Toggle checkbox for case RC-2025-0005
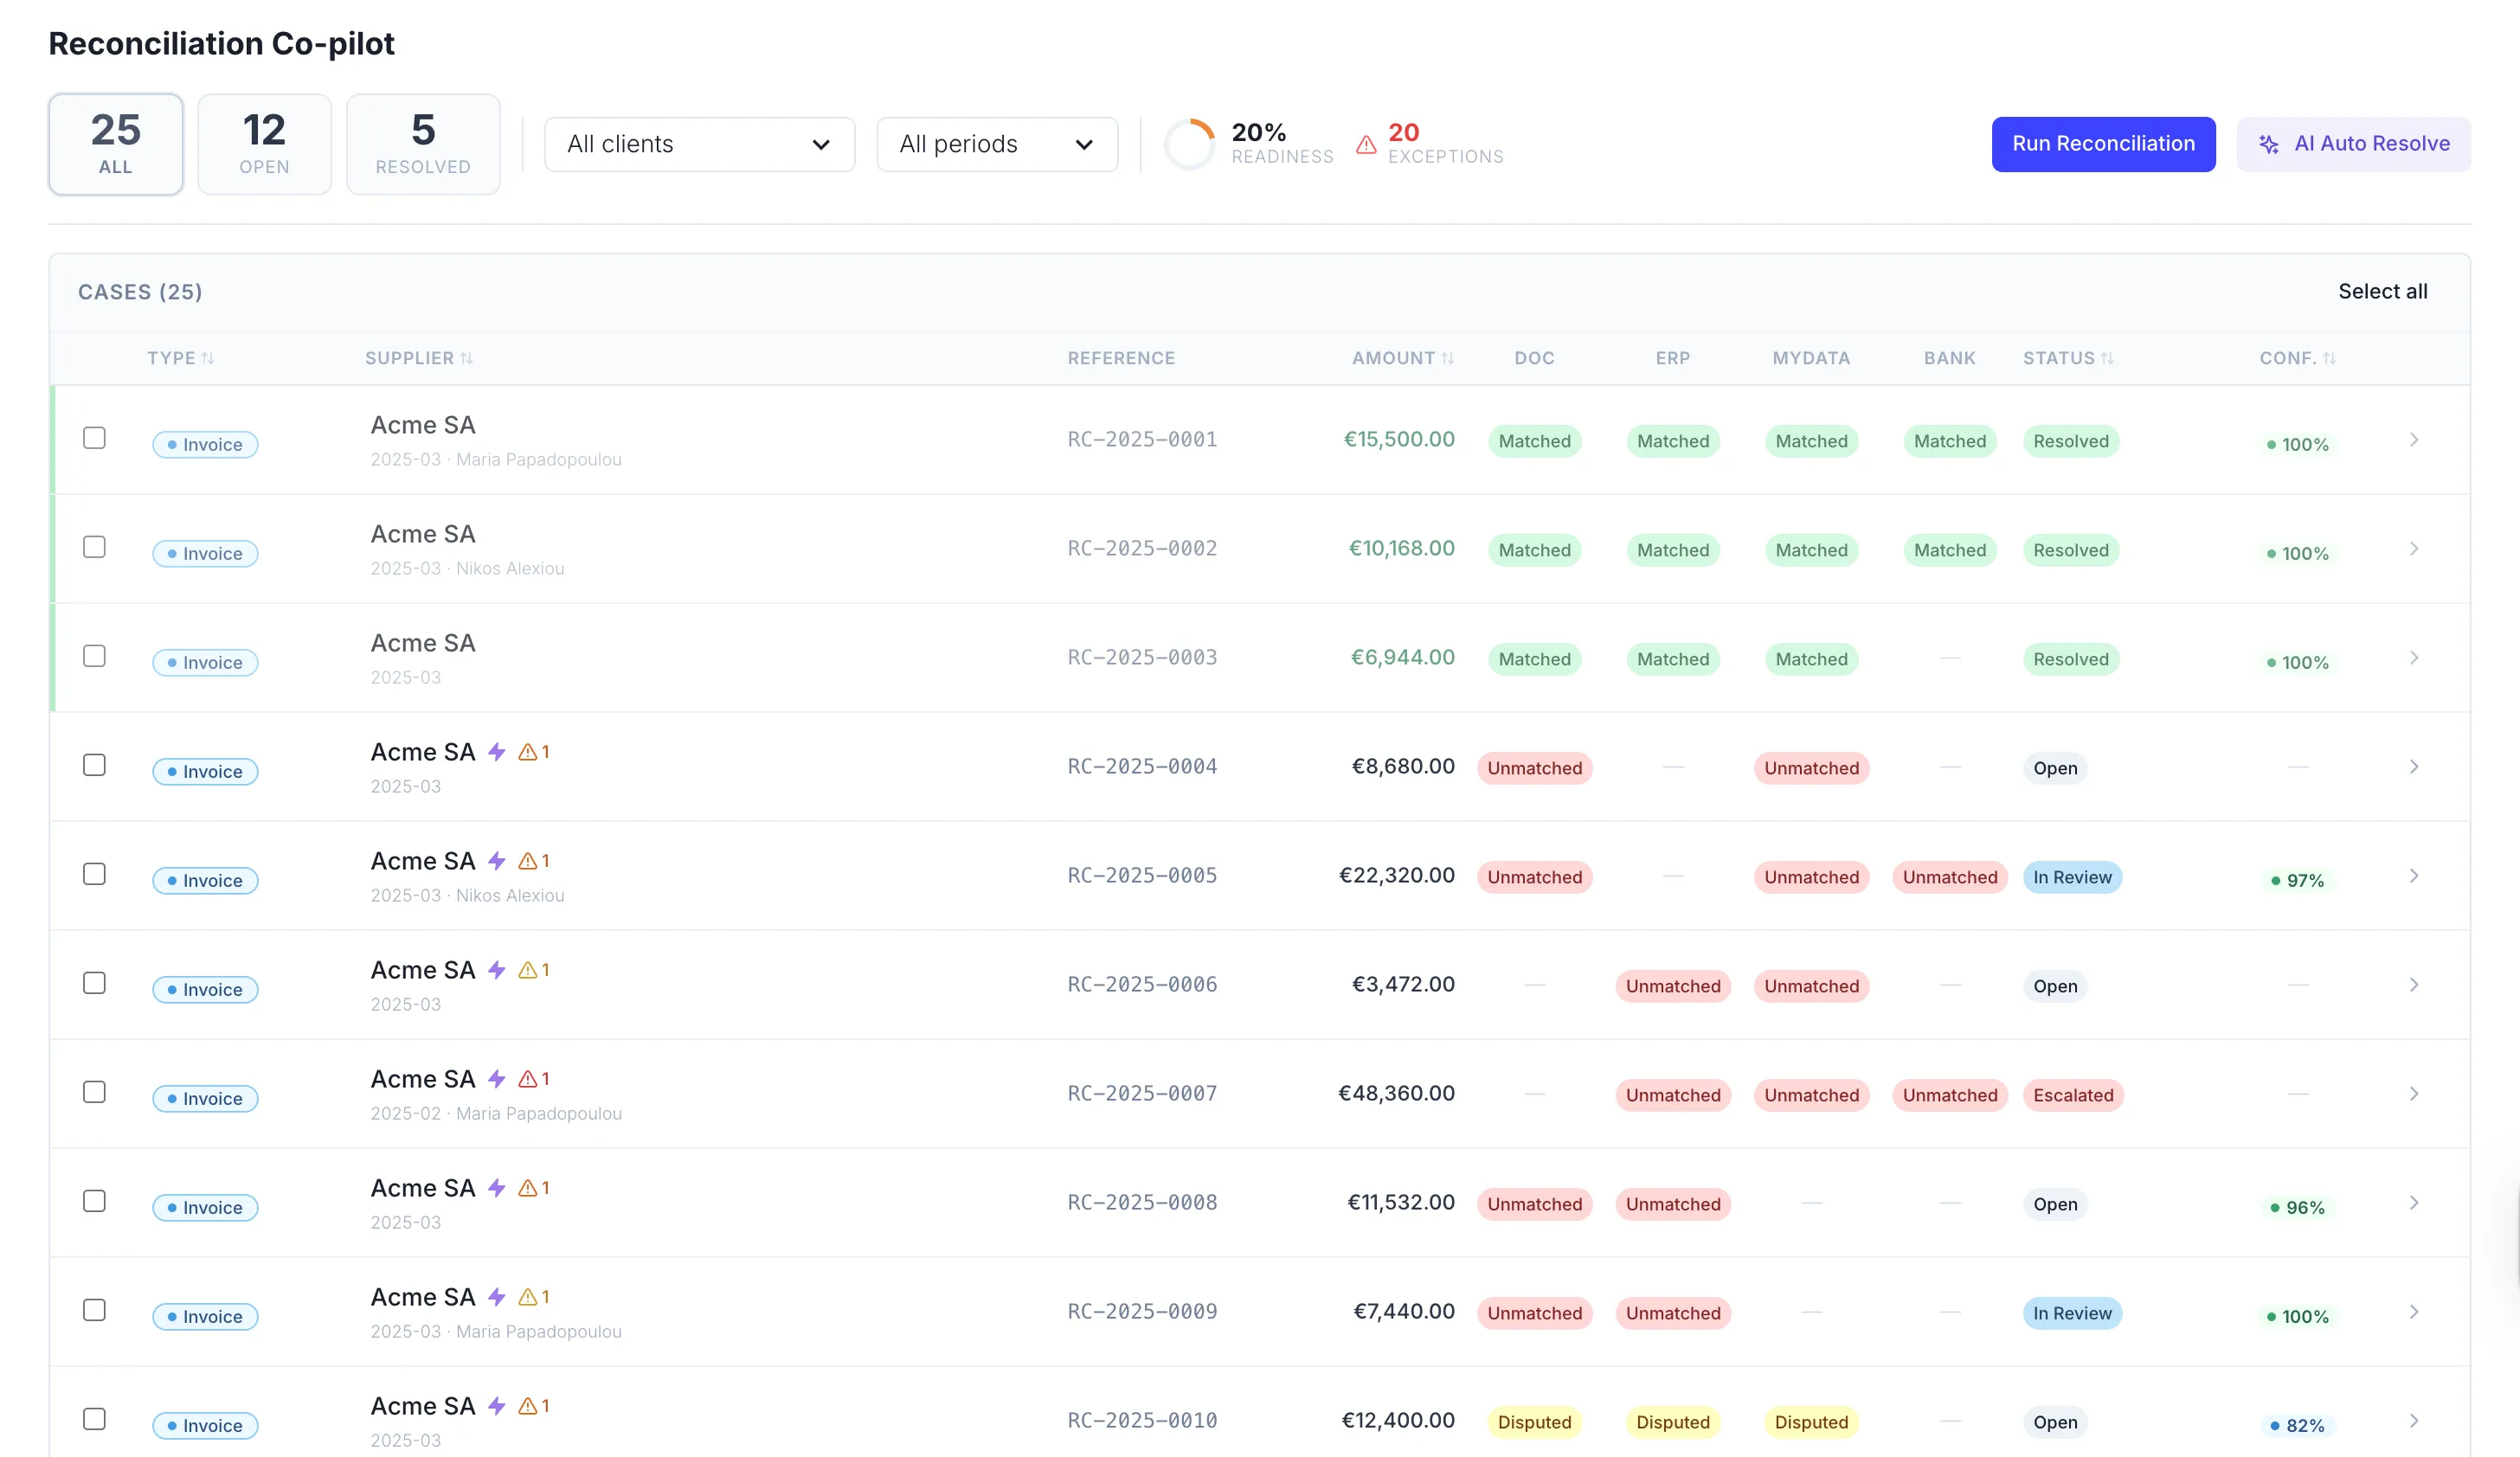The width and height of the screenshot is (2520, 1457). pos(94,874)
